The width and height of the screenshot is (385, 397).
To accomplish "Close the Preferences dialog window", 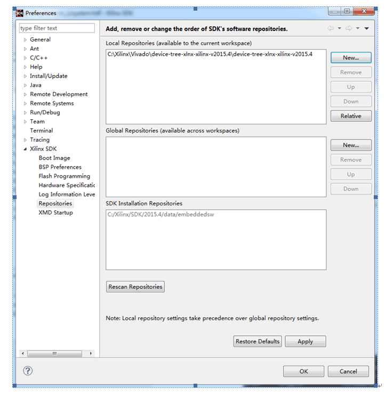I will click(x=364, y=11).
